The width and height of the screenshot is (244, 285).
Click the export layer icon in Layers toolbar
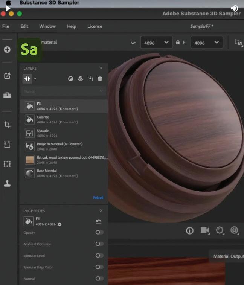(90, 79)
